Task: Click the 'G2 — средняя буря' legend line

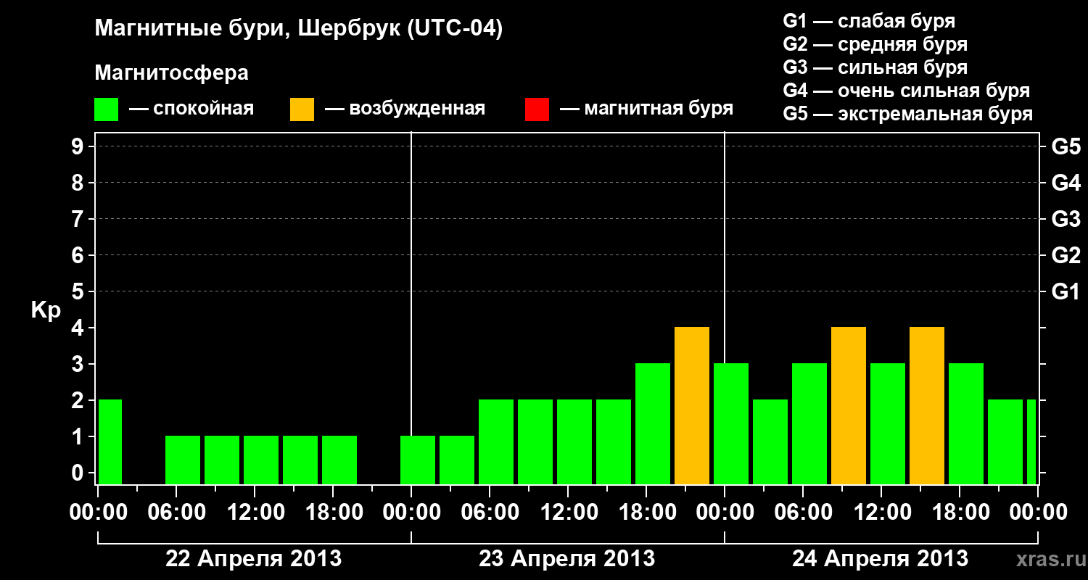Action: (x=875, y=44)
